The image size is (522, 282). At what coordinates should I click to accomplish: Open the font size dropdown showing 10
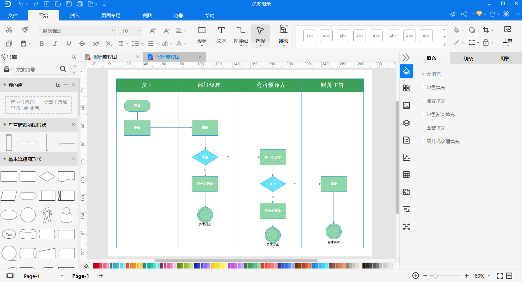(130, 31)
